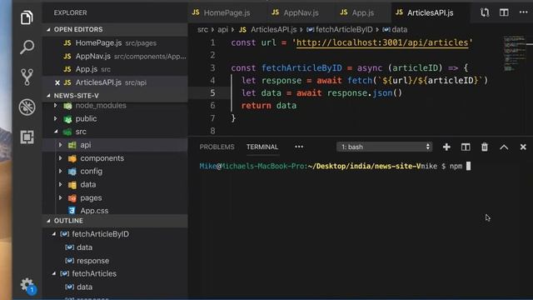Viewport: 533px width, 300px height.
Task: Open the Problems panel tab
Action: 217,147
